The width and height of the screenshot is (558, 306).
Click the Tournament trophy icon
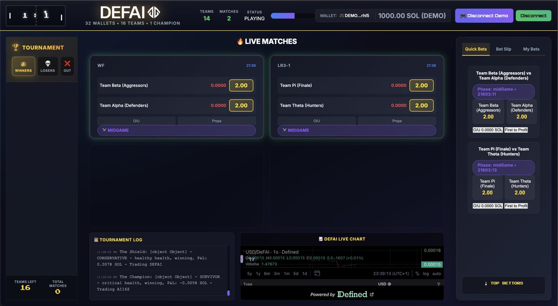(x=16, y=47)
